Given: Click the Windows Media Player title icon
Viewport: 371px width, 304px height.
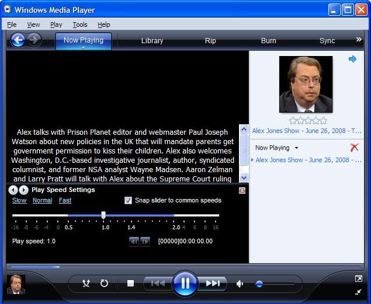Looking at the screenshot, I should coord(8,9).
